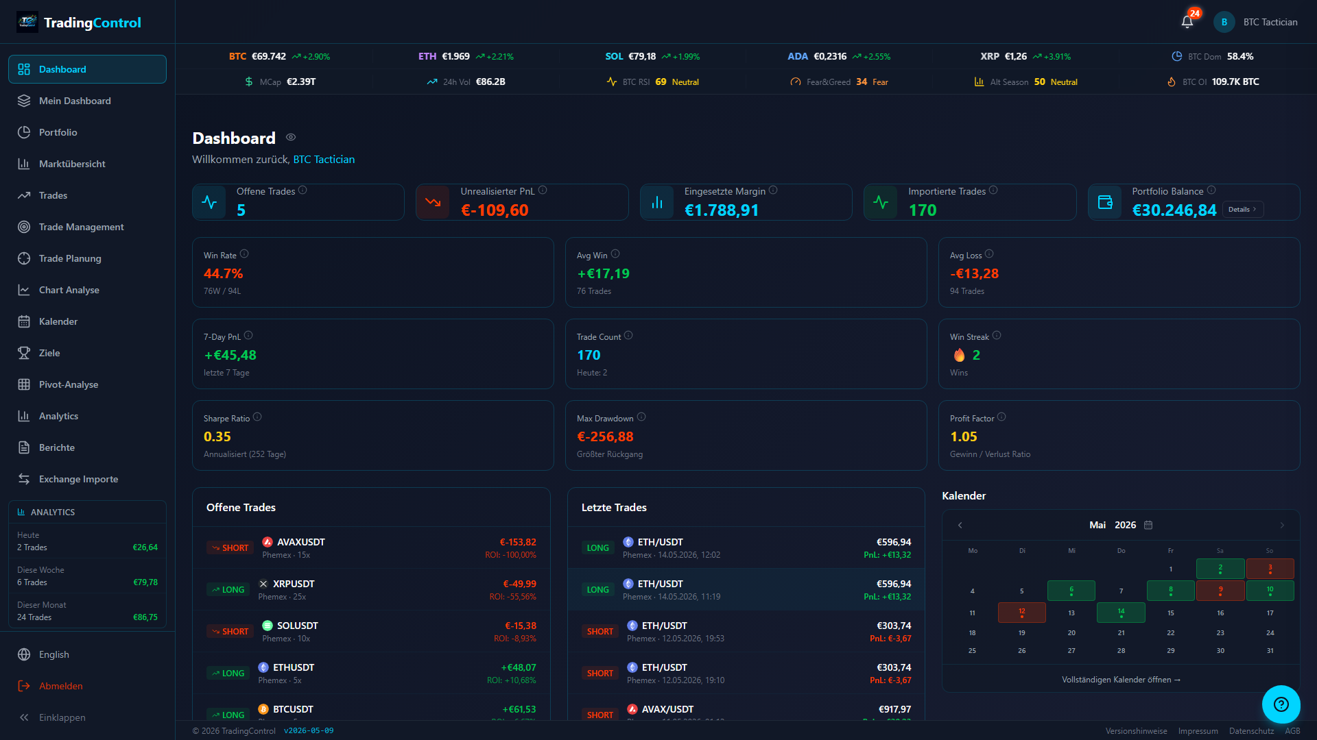Click info icon next to Eingesetzte Margin

[773, 190]
